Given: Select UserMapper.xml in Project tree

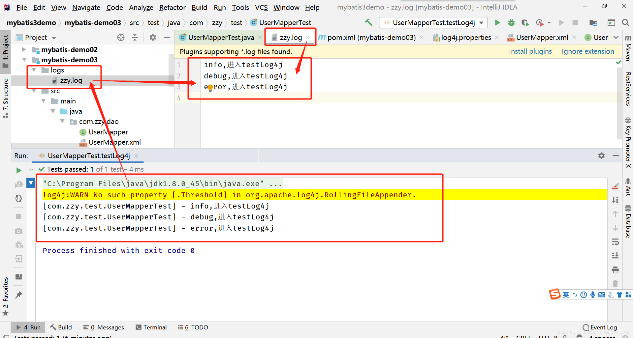Looking at the screenshot, I should pos(114,142).
